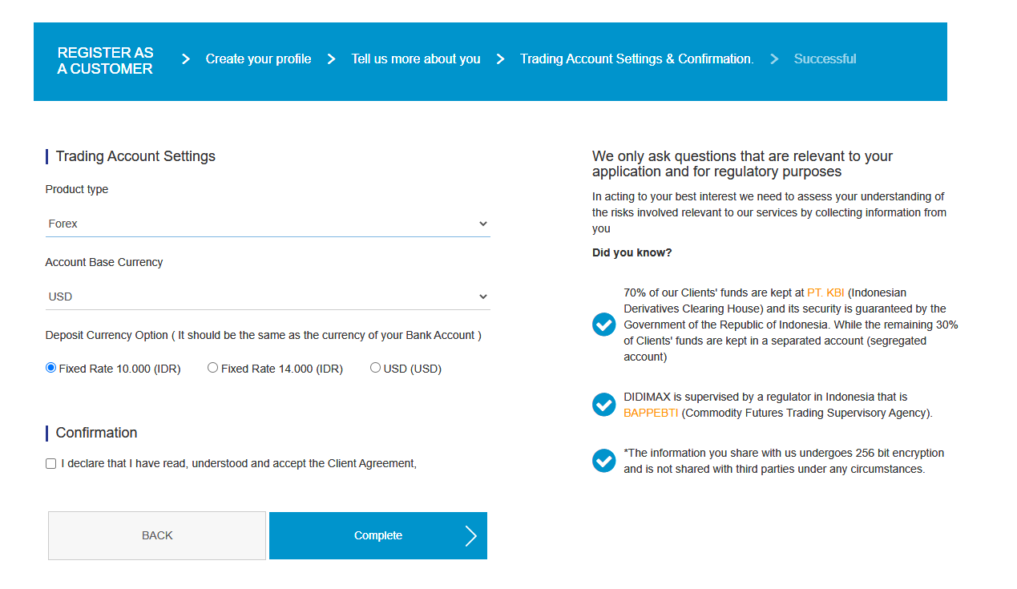The height and width of the screenshot is (589, 1017).
Task: Click the BACK button
Action: pos(157,535)
